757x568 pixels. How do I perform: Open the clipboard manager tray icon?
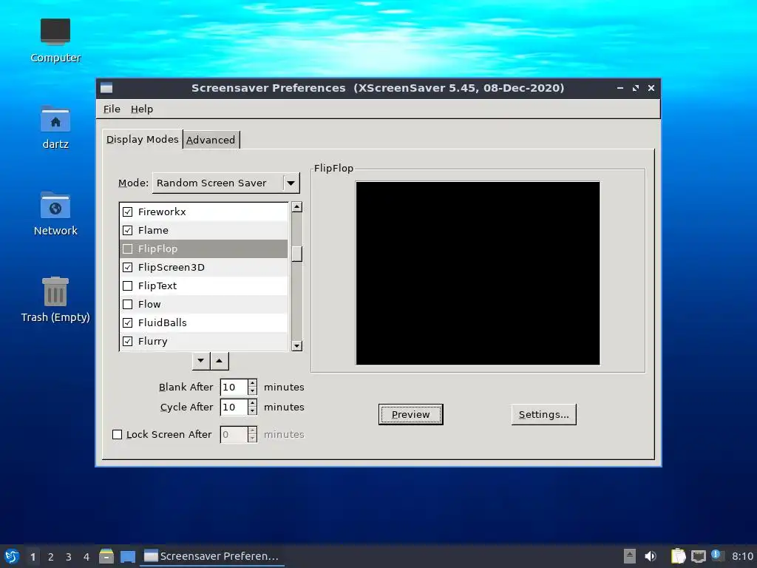[x=678, y=556]
